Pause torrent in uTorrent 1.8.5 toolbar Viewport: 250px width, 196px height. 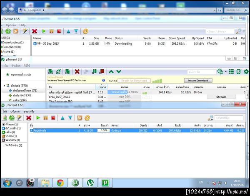tap(52, 31)
